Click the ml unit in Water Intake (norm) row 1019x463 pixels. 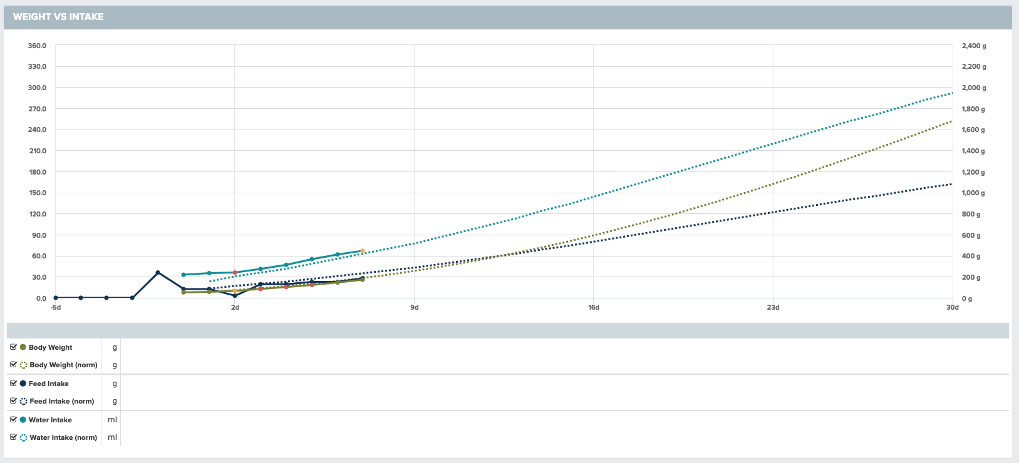(x=113, y=437)
